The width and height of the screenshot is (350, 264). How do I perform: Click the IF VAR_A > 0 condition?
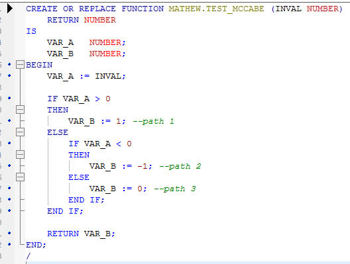[79, 99]
